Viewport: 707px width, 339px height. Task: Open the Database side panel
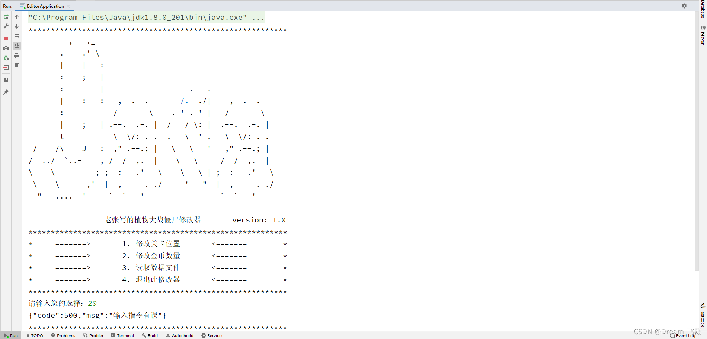pyautogui.click(x=703, y=9)
